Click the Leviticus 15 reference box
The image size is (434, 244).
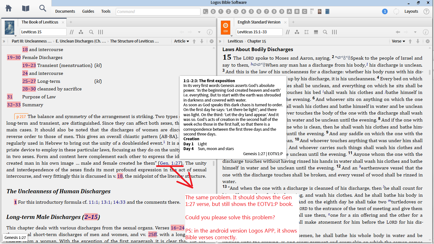pyautogui.click(x=43, y=32)
